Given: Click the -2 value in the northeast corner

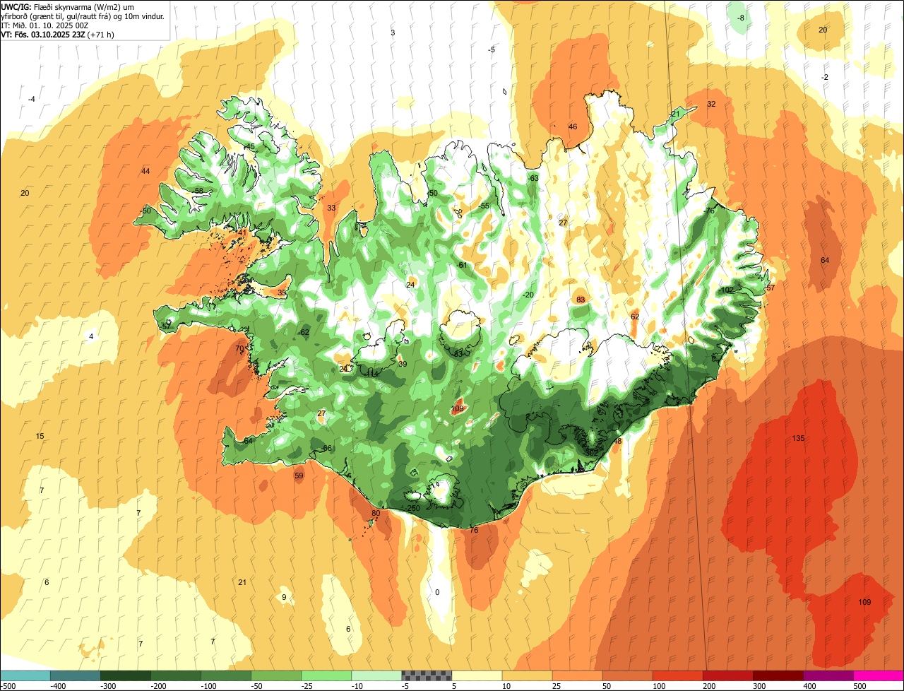Looking at the screenshot, I should [824, 77].
